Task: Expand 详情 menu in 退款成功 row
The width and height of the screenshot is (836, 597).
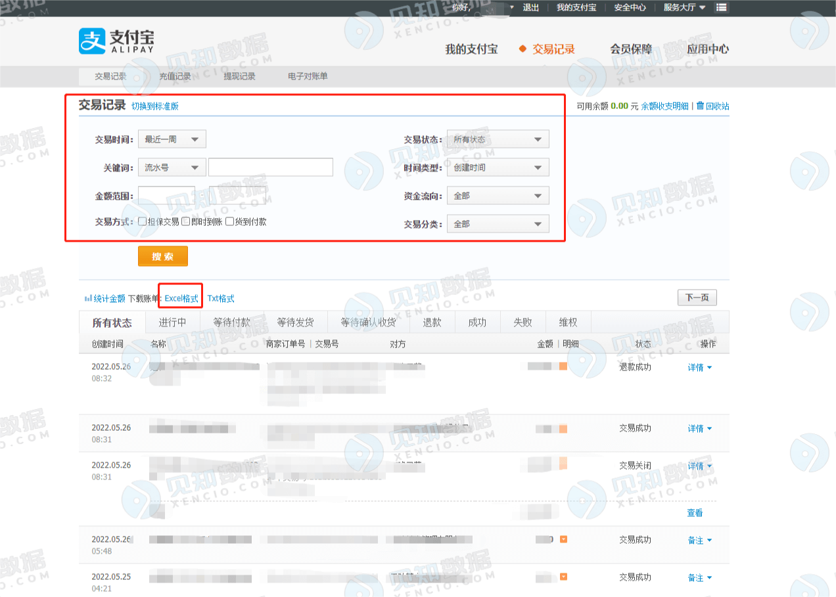Action: pyautogui.click(x=700, y=368)
